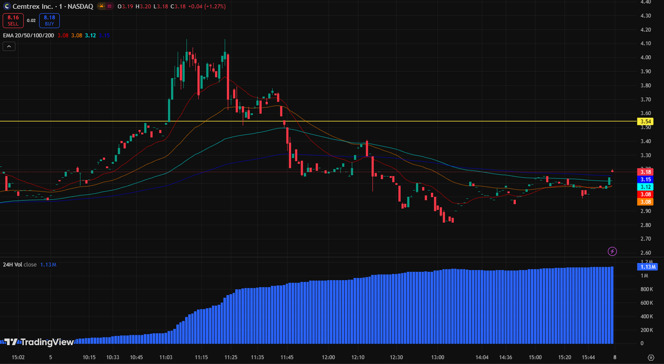Click 1.13M value in volume legend
The image size is (664, 364).
48,265
